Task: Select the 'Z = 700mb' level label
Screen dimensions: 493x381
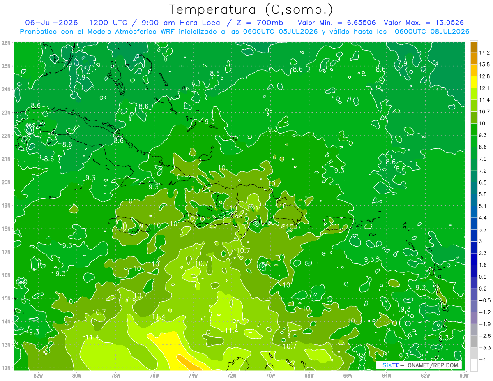Action: click(260, 22)
